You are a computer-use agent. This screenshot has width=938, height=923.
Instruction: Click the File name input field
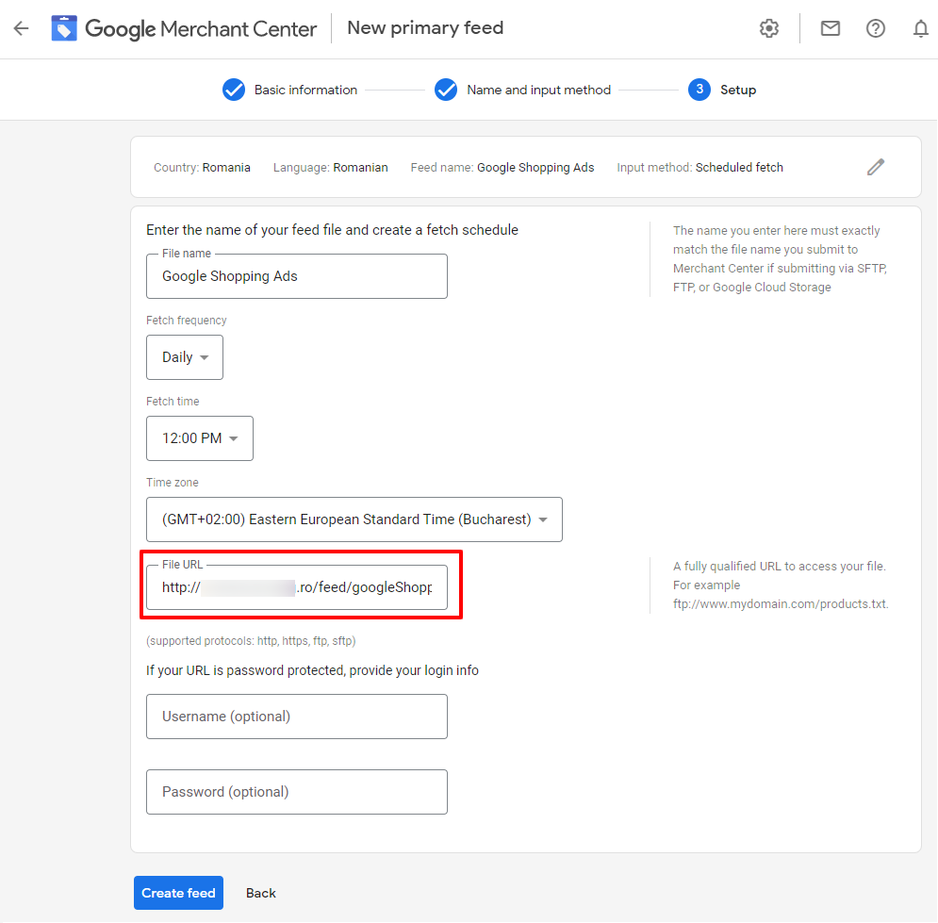[x=297, y=276]
